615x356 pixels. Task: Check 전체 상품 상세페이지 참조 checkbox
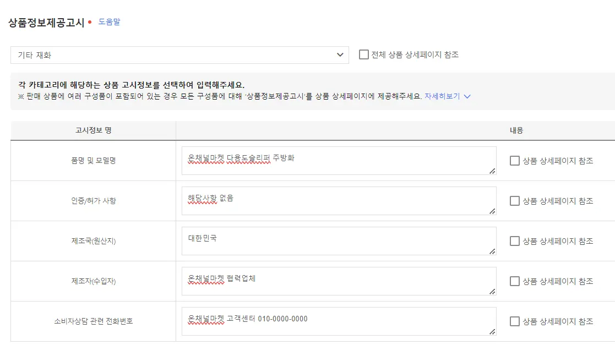364,54
